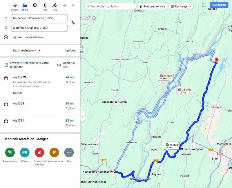This screenshot has width=232, height=188.
Task: Click Rechercher sur le trajet search field
Action: click(x=110, y=6)
